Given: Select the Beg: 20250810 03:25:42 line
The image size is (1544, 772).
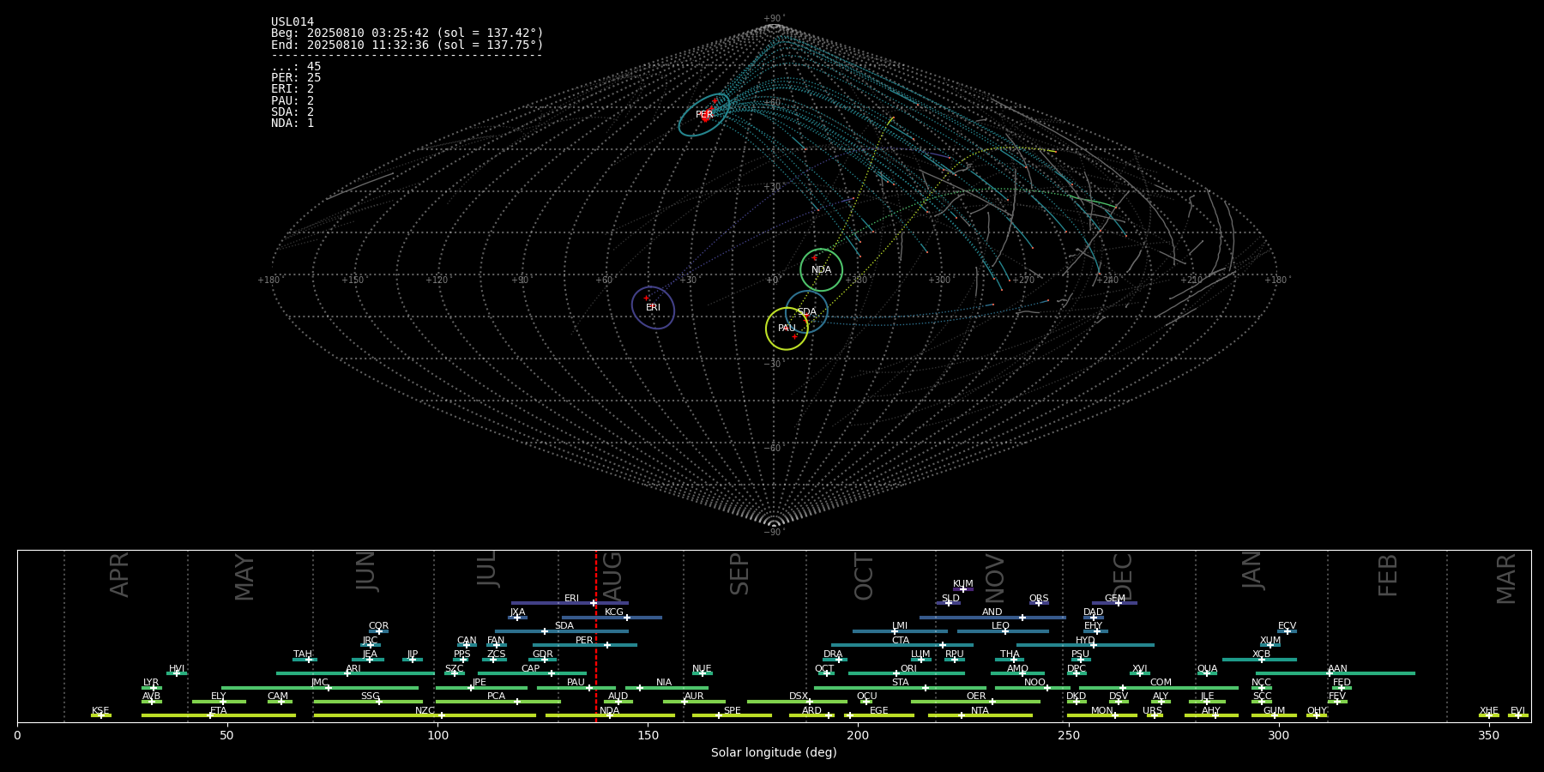Looking at the screenshot, I should tap(407, 33).
